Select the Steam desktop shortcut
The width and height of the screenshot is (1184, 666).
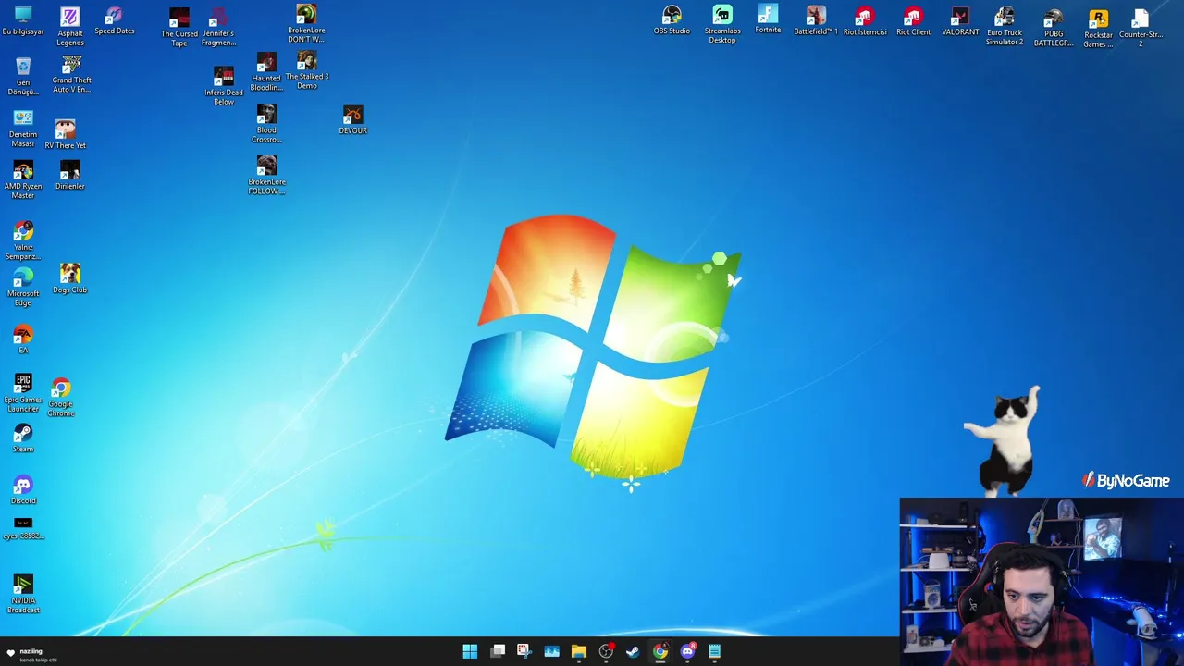coord(23,438)
